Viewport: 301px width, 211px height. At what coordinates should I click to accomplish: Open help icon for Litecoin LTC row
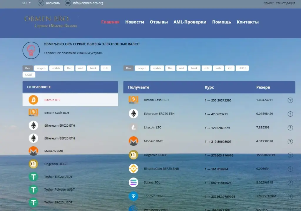[290, 128]
